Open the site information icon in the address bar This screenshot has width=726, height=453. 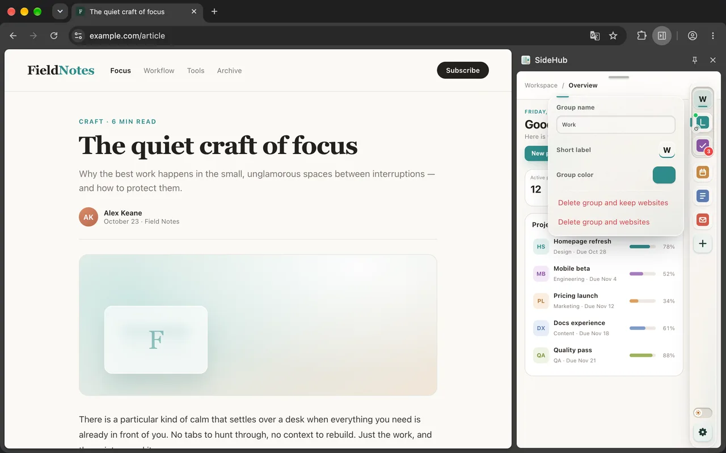pyautogui.click(x=78, y=36)
